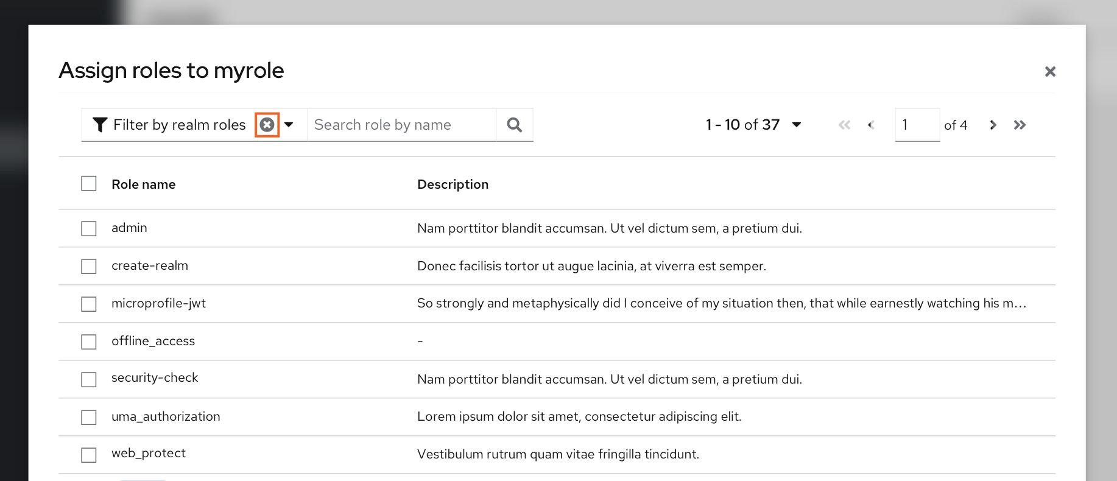This screenshot has width=1117, height=481.
Task: Toggle the select-all checkbox in header
Action: click(x=89, y=183)
